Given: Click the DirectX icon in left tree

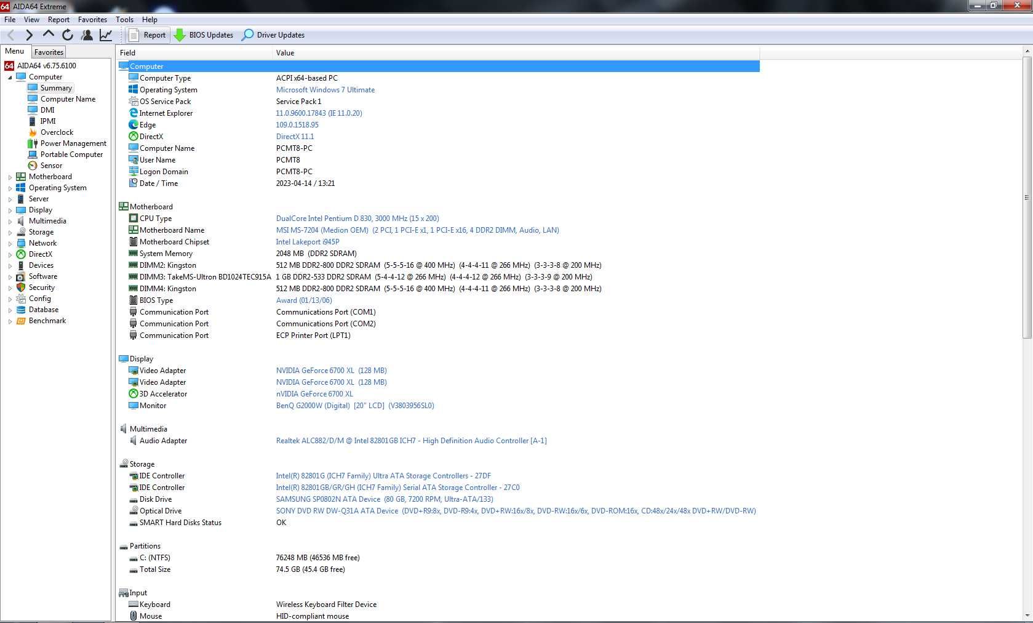Looking at the screenshot, I should pos(21,254).
